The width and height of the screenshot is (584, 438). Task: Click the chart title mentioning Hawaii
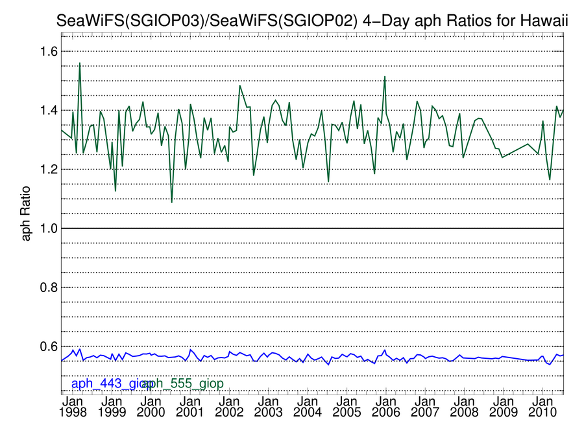click(x=312, y=21)
